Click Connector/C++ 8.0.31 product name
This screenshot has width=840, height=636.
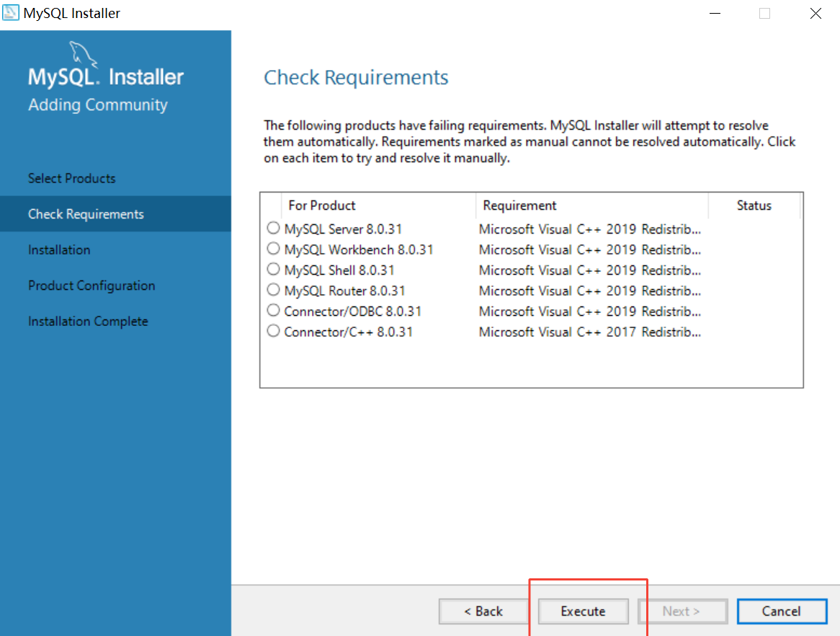(348, 332)
